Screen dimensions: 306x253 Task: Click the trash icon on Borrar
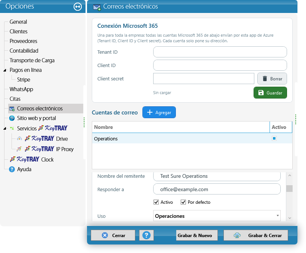tap(265, 79)
